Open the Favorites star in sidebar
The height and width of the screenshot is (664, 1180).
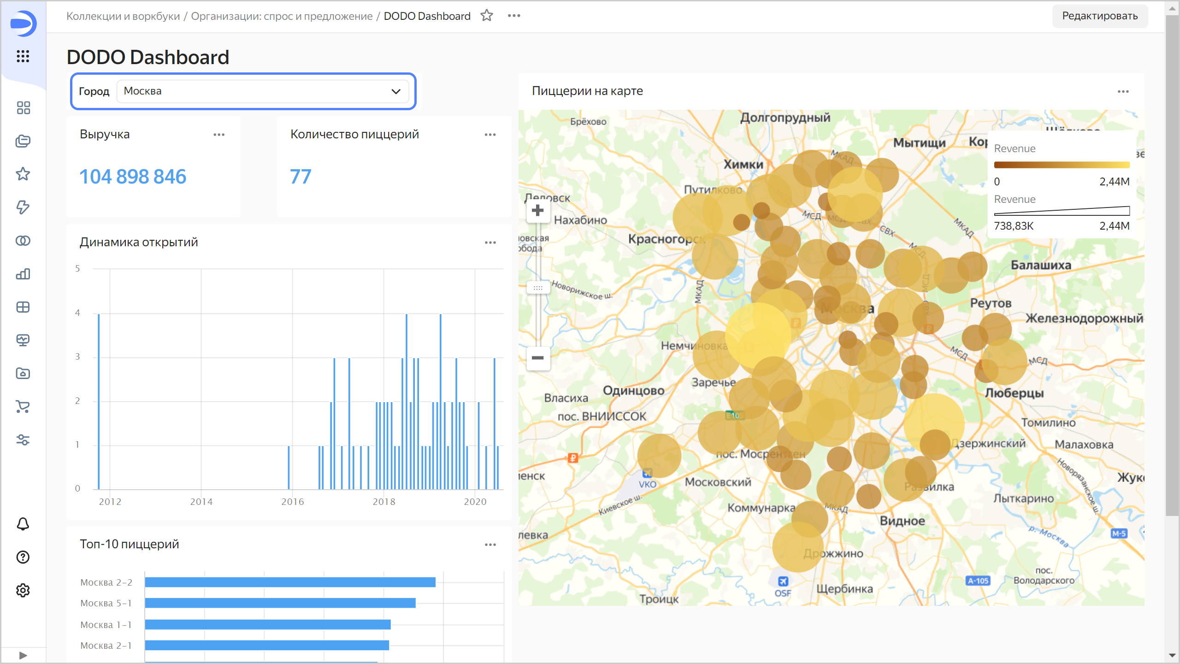tap(23, 174)
